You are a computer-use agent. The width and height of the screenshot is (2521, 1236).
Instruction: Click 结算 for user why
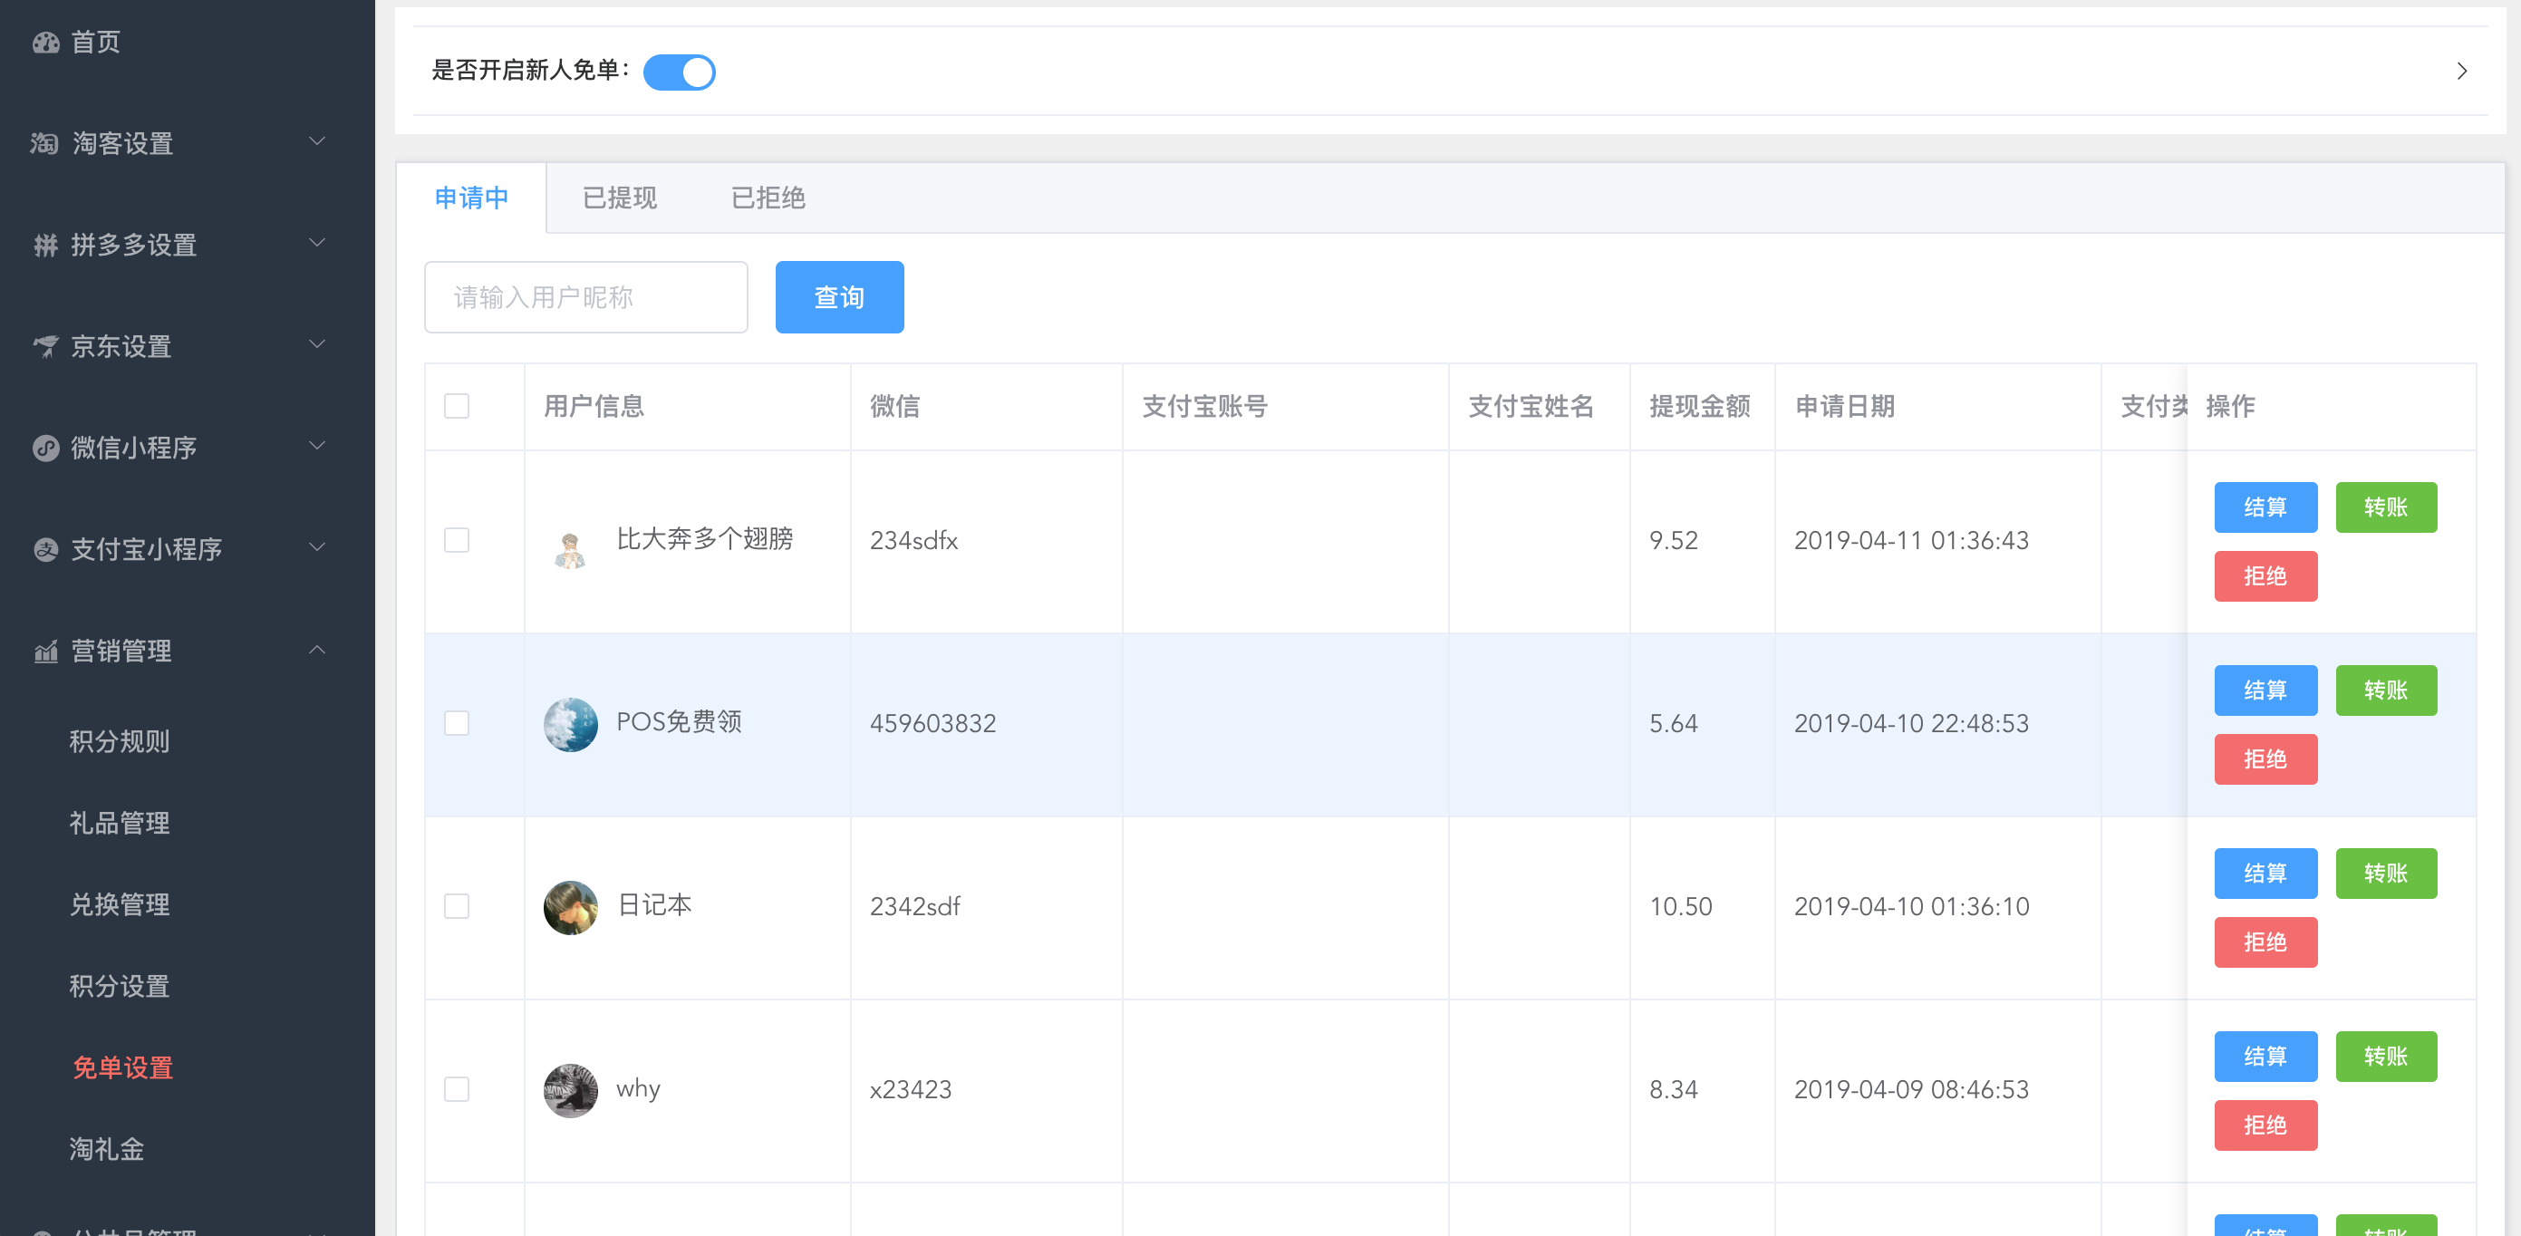2265,1056
